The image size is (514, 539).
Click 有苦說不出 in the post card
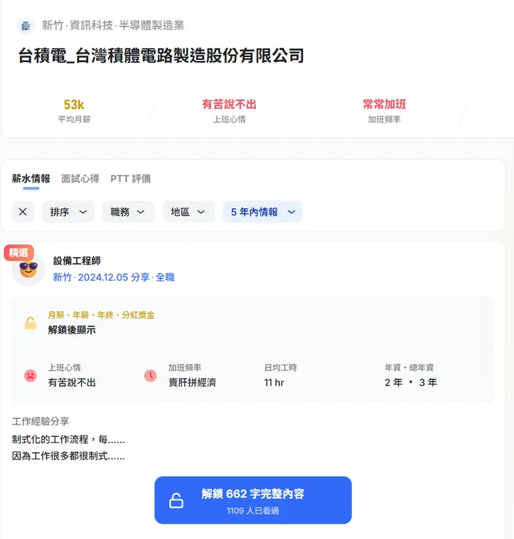point(72,382)
